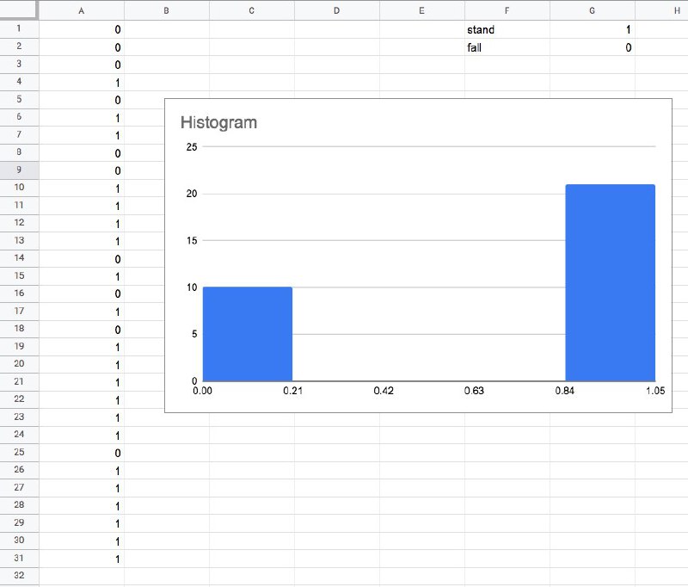
Task: Click the left histogram bar at 0.00
Action: (x=248, y=334)
